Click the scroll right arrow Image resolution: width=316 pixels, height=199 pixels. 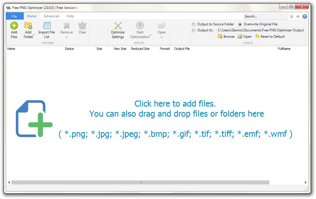306,183
